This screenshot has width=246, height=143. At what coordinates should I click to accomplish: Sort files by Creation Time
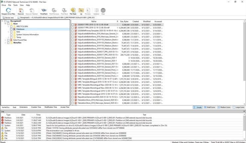click(x=36, y=107)
